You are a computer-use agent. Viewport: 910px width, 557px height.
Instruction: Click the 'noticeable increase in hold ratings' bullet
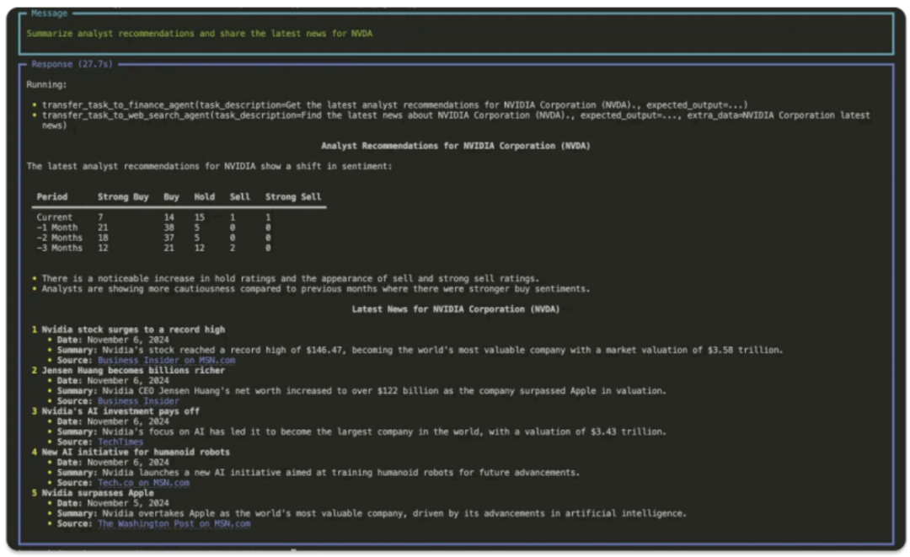290,278
